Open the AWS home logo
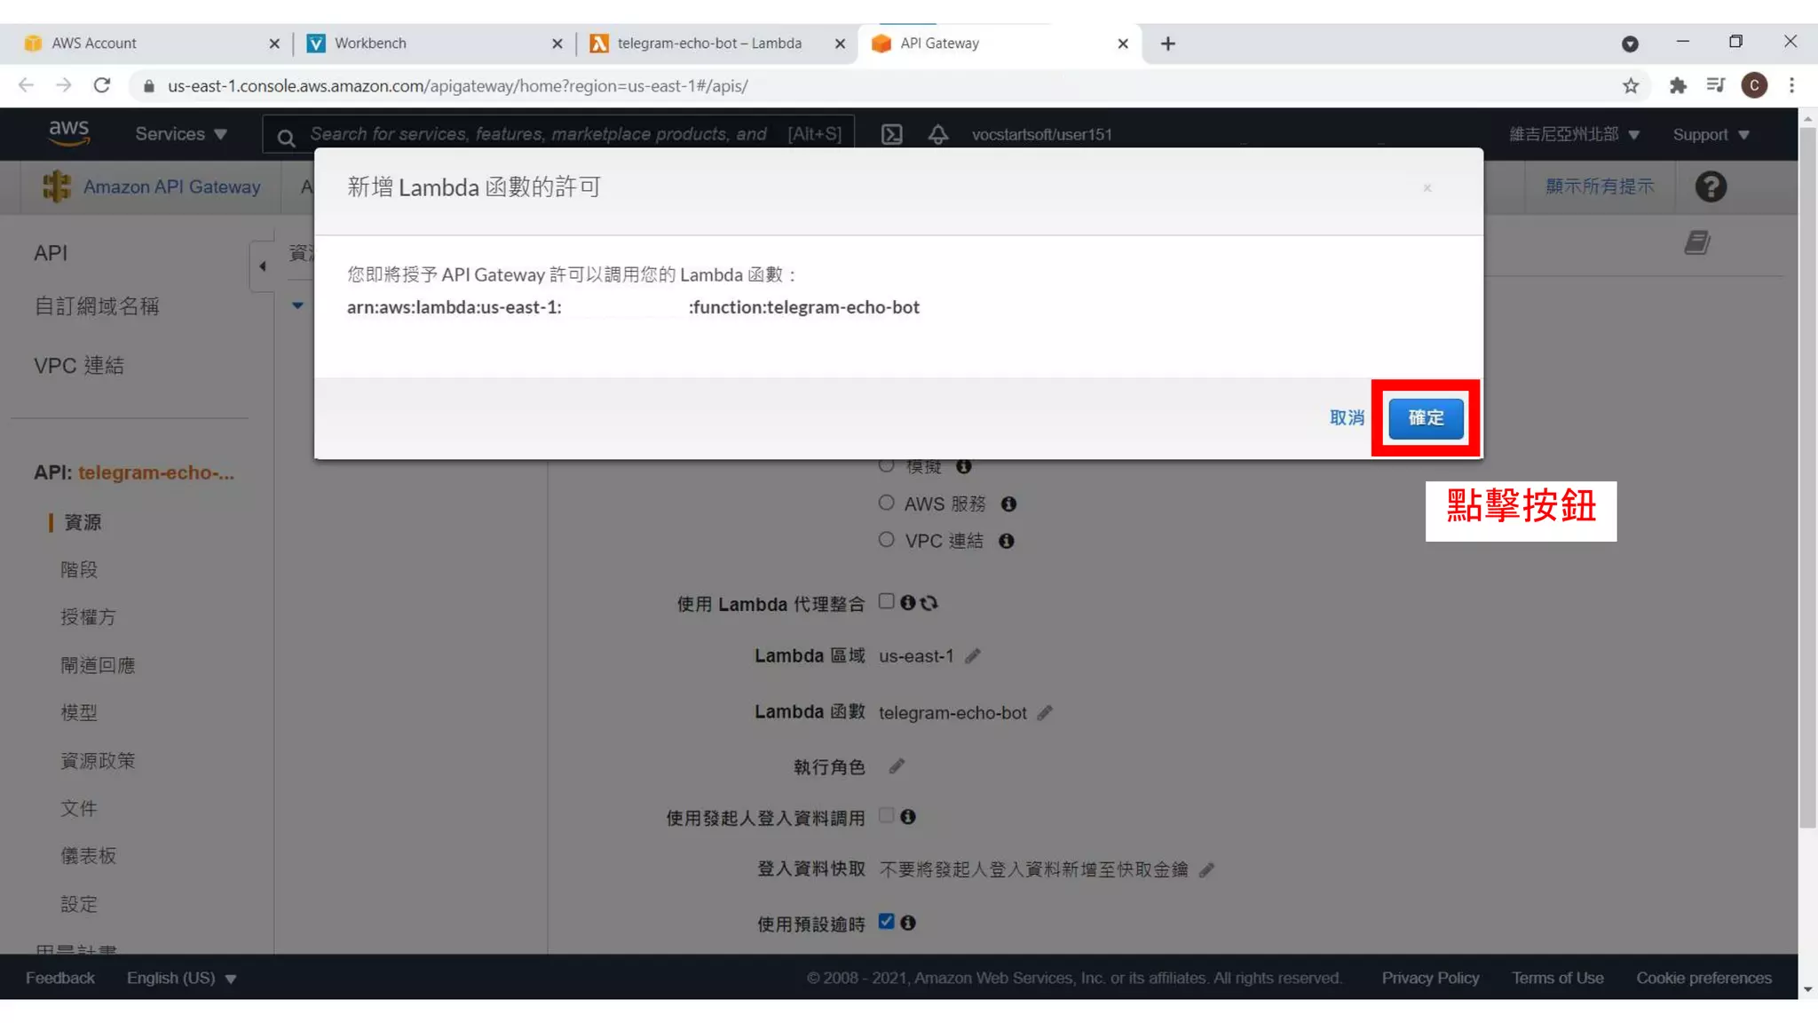This screenshot has width=1818, height=1023. [x=69, y=133]
